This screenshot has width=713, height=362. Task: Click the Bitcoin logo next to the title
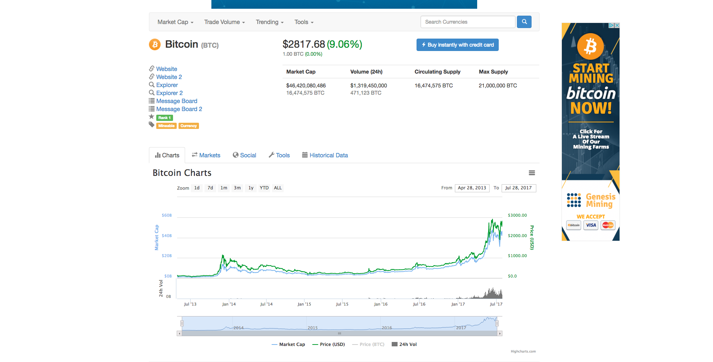[x=155, y=44]
